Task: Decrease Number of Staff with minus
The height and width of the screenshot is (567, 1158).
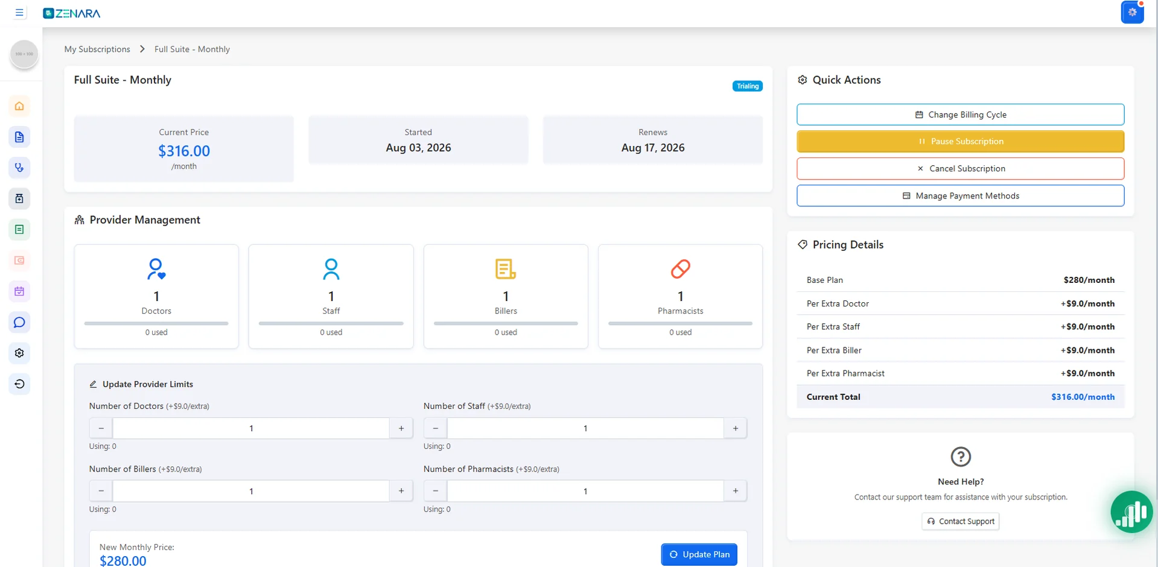Action: click(x=435, y=428)
